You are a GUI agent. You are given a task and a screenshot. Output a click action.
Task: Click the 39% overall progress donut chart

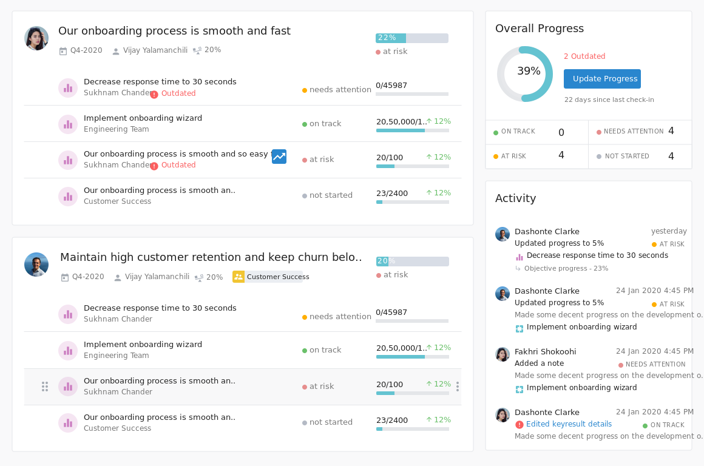pyautogui.click(x=525, y=74)
